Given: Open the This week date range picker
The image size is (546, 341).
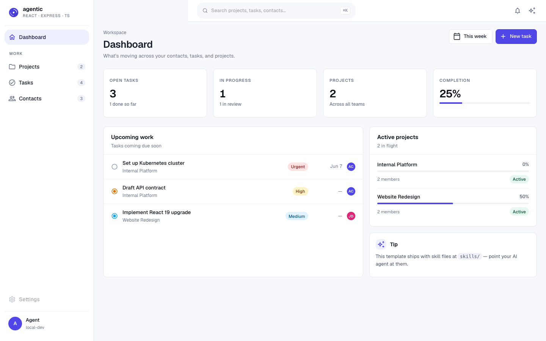Looking at the screenshot, I should click(x=471, y=36).
